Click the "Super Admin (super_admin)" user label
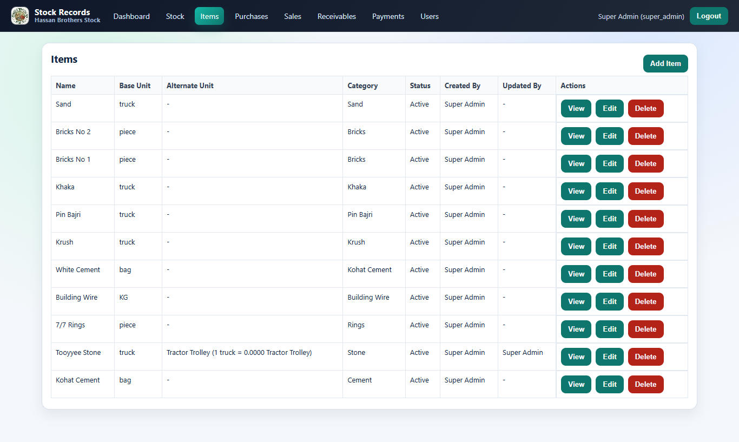The height and width of the screenshot is (442, 739). point(641,16)
